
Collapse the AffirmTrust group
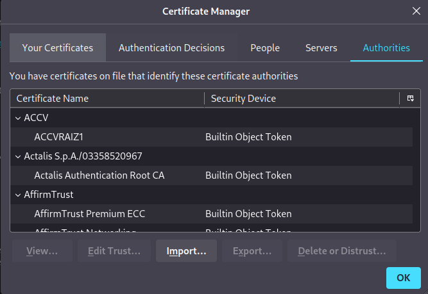click(x=17, y=195)
